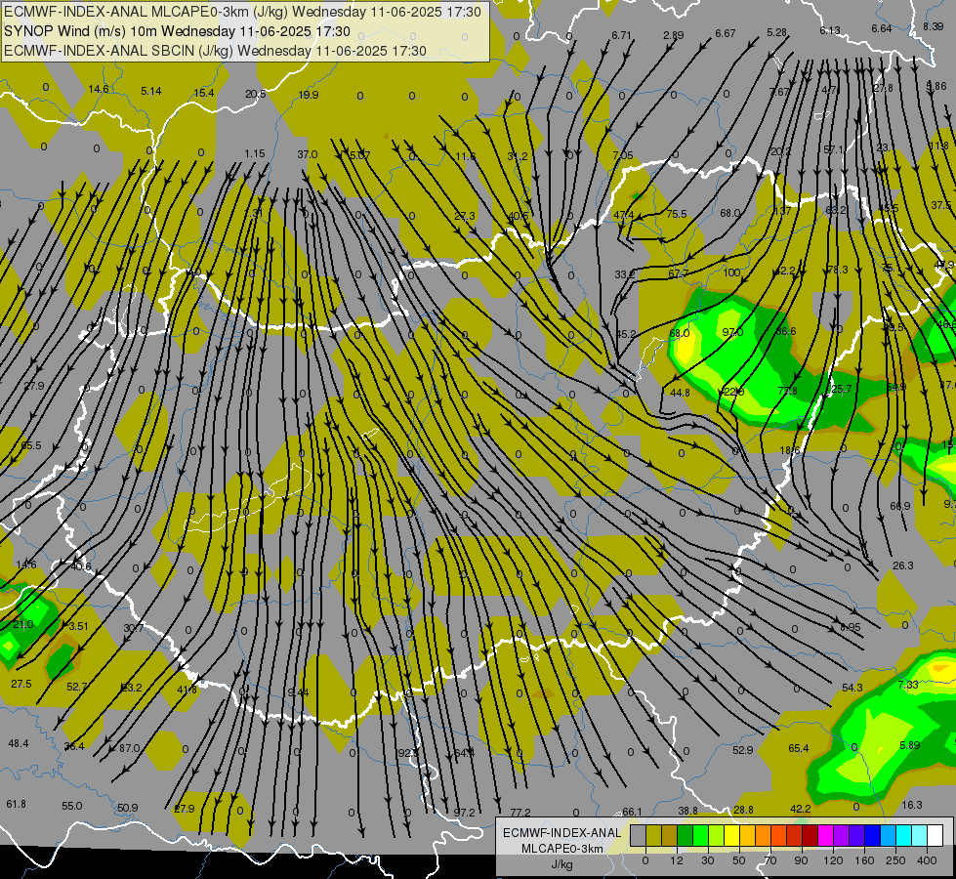Click the legend tick label '70'
956x879 pixels.
coord(770,860)
